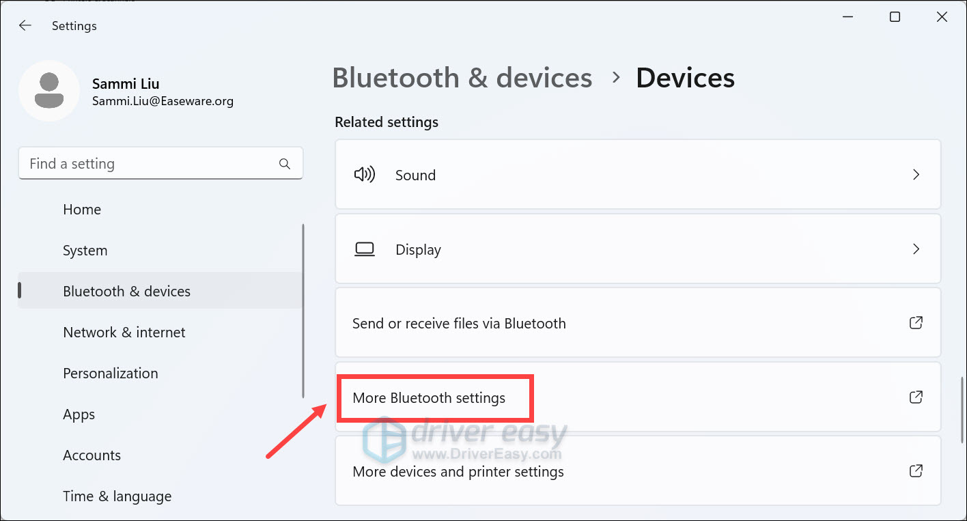Viewport: 967px width, 521px height.
Task: Click the external link icon next to More devices and printer settings
Action: click(x=916, y=470)
